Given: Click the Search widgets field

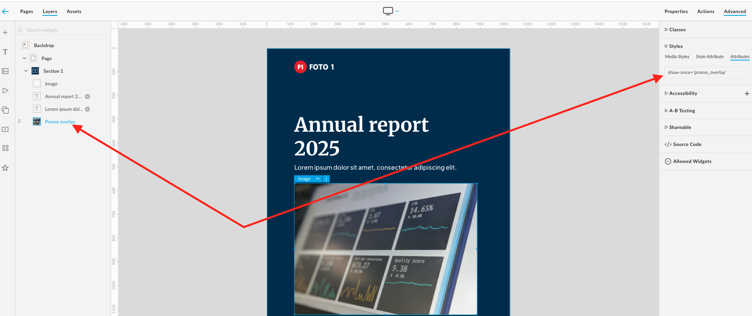Looking at the screenshot, I should pos(63,30).
